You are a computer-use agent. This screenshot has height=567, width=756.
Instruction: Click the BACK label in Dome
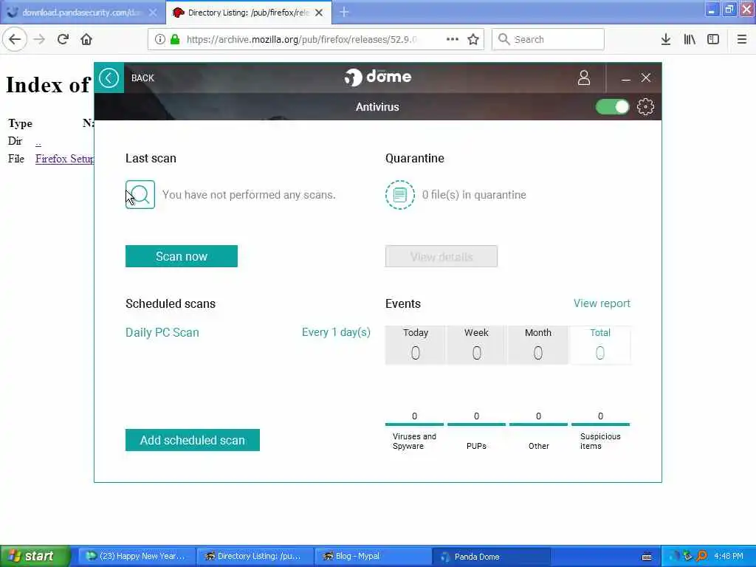tap(142, 78)
